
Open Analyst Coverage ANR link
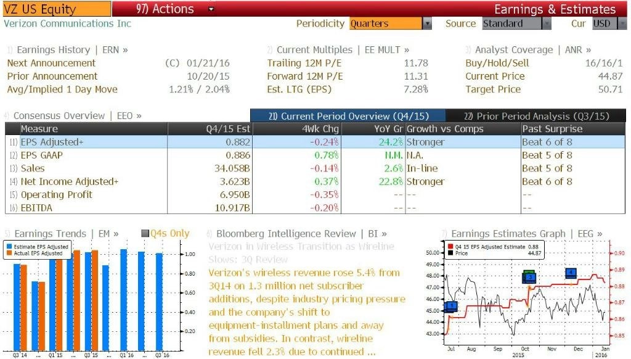(x=533, y=50)
